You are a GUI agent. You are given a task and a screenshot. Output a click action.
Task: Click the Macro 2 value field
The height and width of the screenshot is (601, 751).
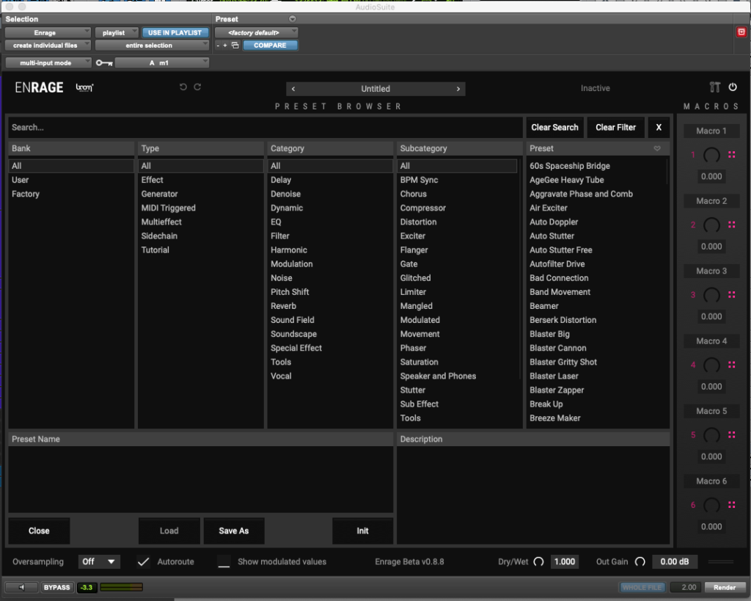(711, 247)
